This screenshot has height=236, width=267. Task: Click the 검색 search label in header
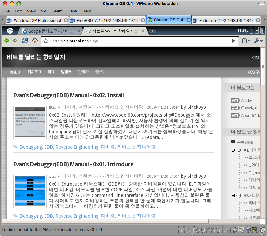[x=256, y=57]
